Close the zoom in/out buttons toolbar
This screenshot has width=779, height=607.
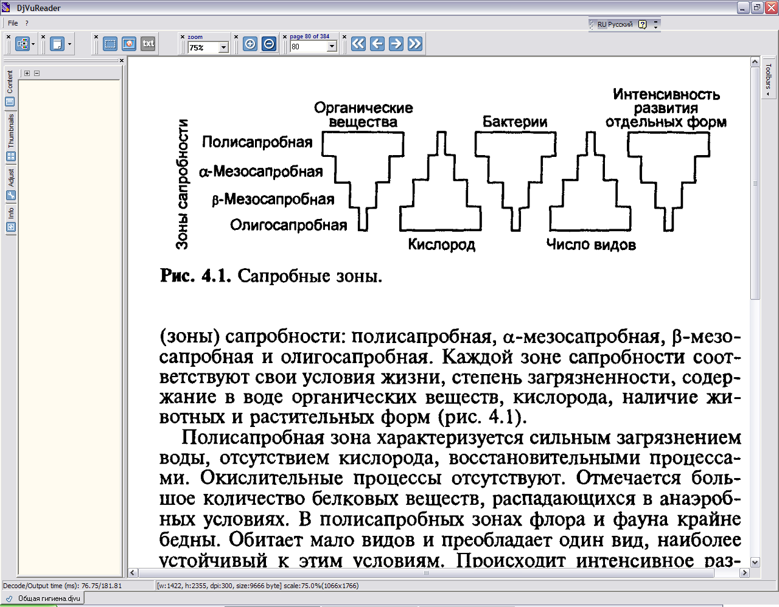[236, 37]
